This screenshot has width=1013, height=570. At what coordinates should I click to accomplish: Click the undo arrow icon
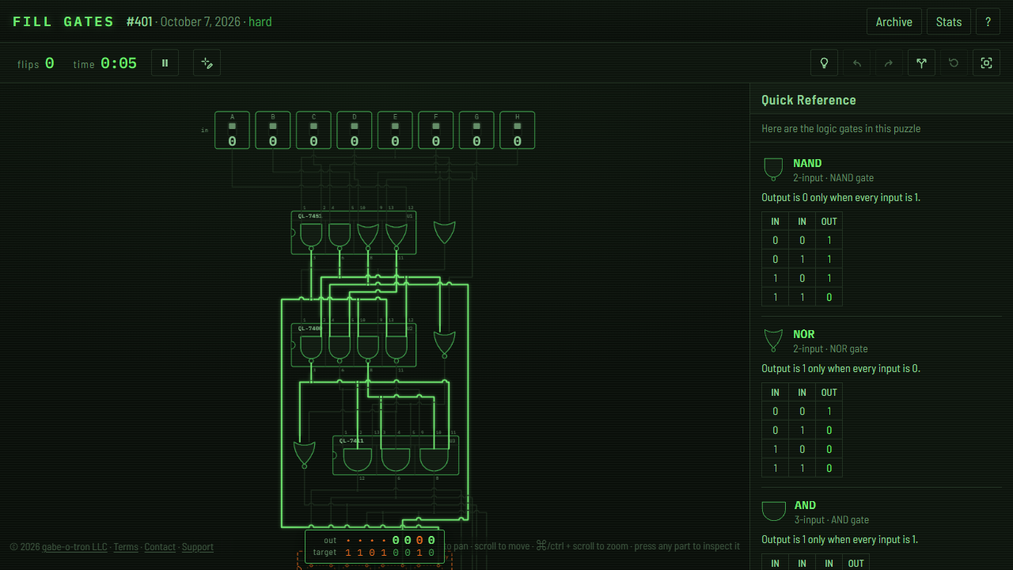pyautogui.click(x=856, y=63)
